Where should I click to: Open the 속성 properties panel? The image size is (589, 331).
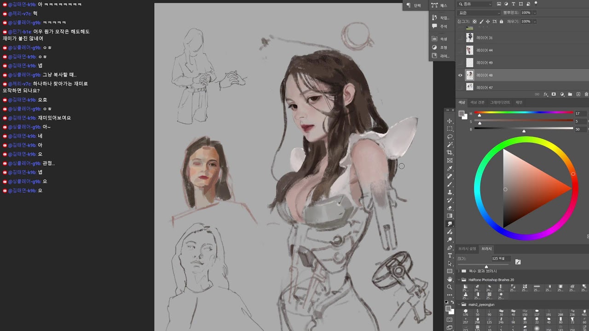pyautogui.click(x=440, y=39)
